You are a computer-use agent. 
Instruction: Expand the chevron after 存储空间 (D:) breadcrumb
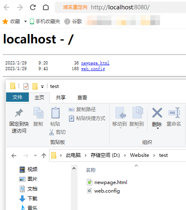click(x=125, y=156)
